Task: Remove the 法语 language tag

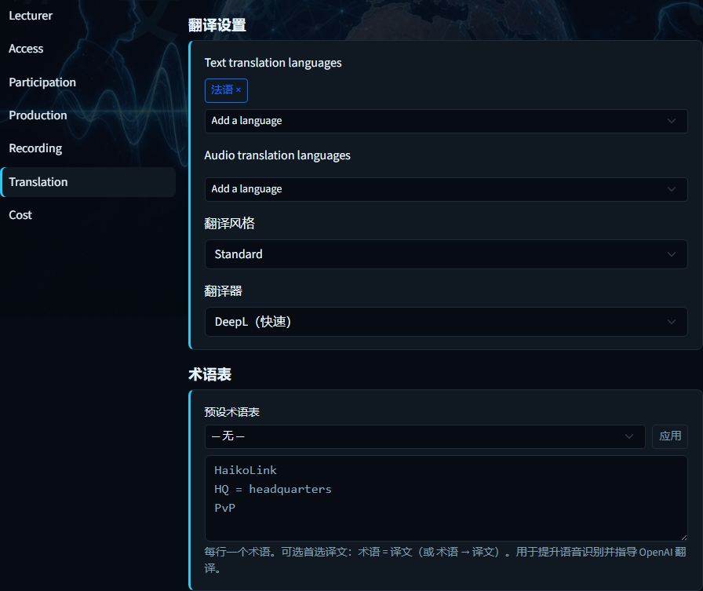Action: [x=239, y=90]
